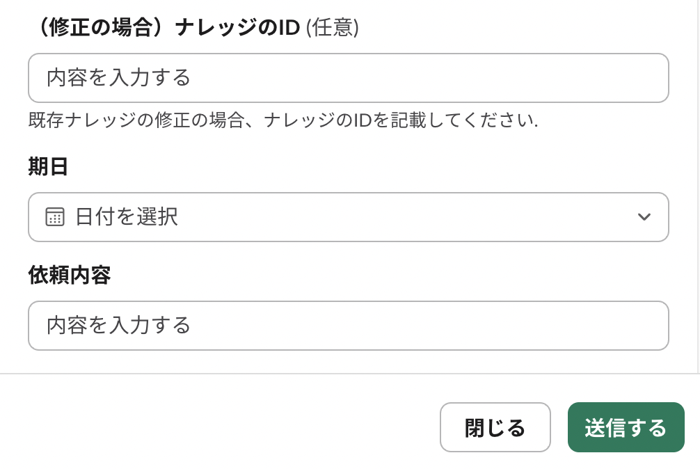Click the （修正の場合）ナレッジのID label
Image resolution: width=700 pixels, height=469 pixels.
click(x=164, y=28)
